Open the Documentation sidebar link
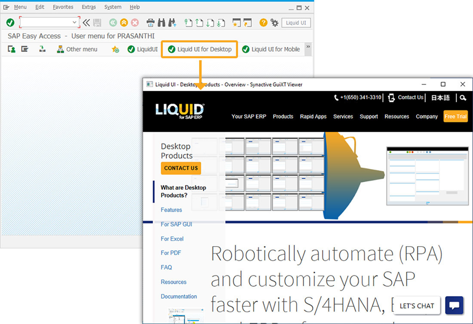Image resolution: width=473 pixels, height=324 pixels. point(178,296)
